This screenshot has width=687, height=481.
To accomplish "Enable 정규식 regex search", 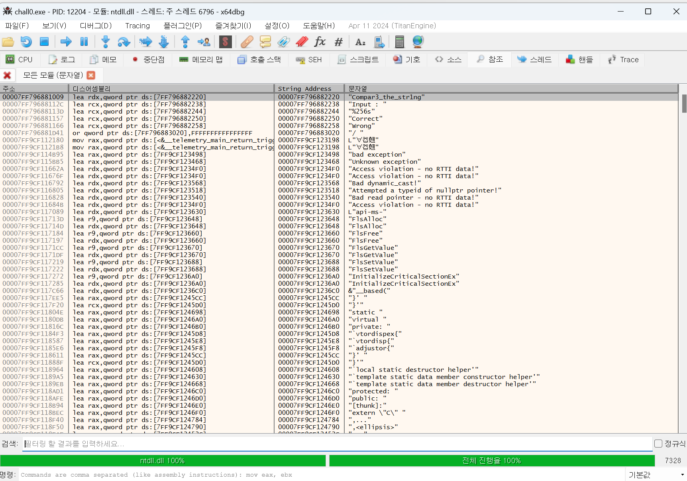I will tap(658, 443).
